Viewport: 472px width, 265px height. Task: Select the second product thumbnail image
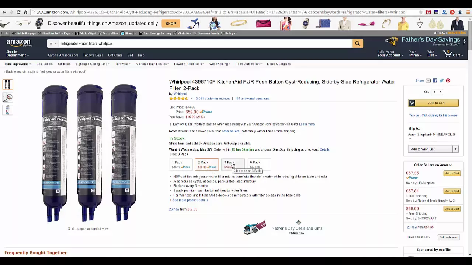tap(8, 97)
